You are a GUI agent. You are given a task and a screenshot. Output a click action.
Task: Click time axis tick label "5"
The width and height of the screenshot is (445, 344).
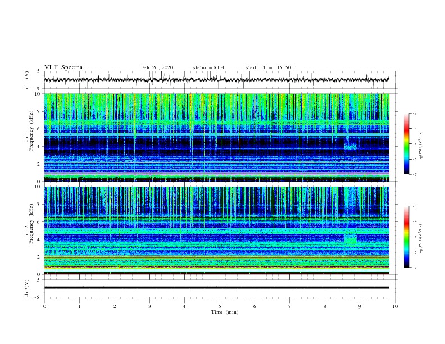pos(220,306)
